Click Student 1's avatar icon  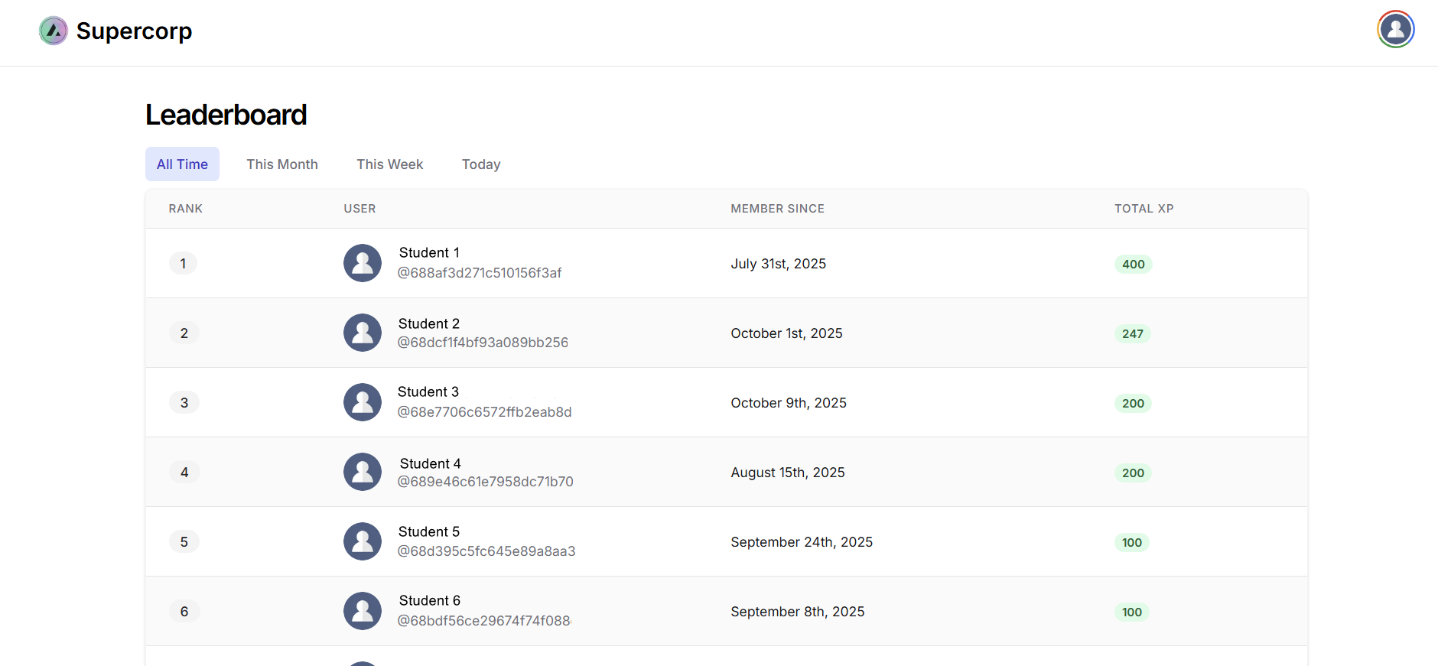[x=363, y=263]
